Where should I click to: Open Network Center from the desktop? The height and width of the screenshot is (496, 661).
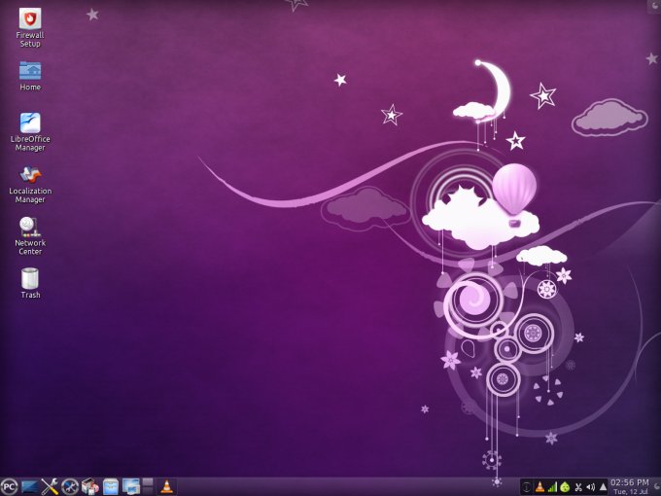point(30,236)
